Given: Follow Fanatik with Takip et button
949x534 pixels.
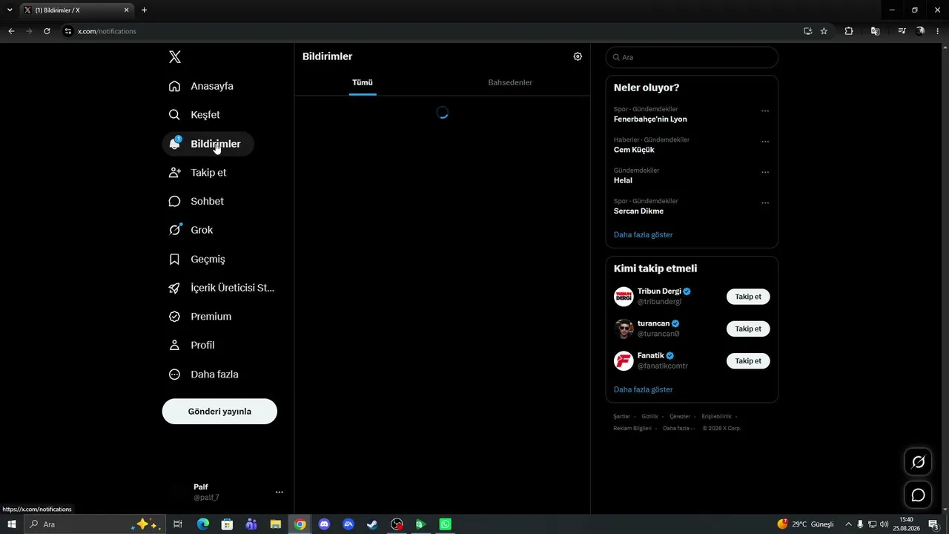Looking at the screenshot, I should pyautogui.click(x=748, y=361).
